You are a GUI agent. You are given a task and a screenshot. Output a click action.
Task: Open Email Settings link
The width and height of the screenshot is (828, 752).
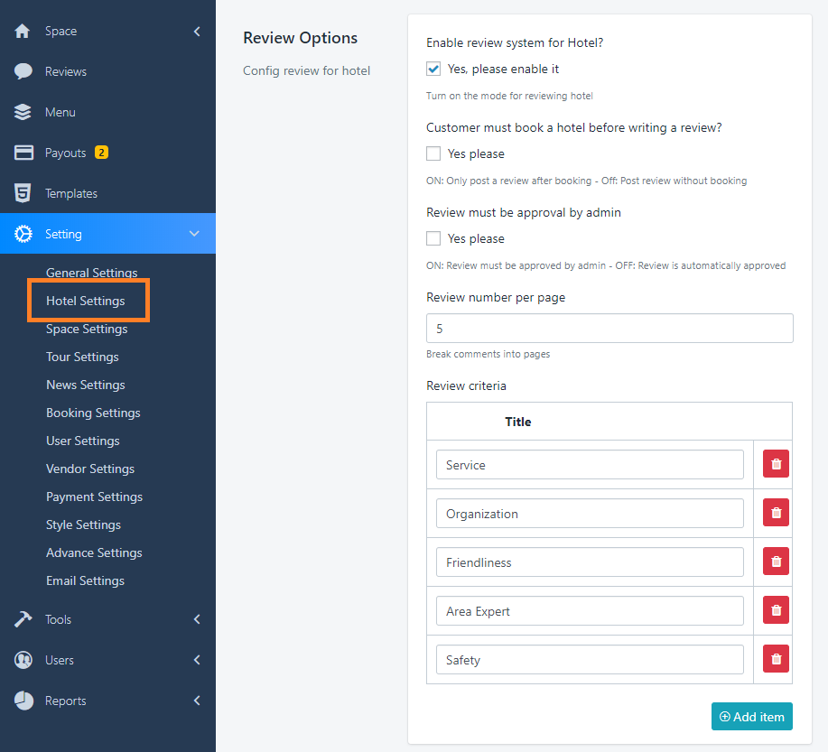85,580
